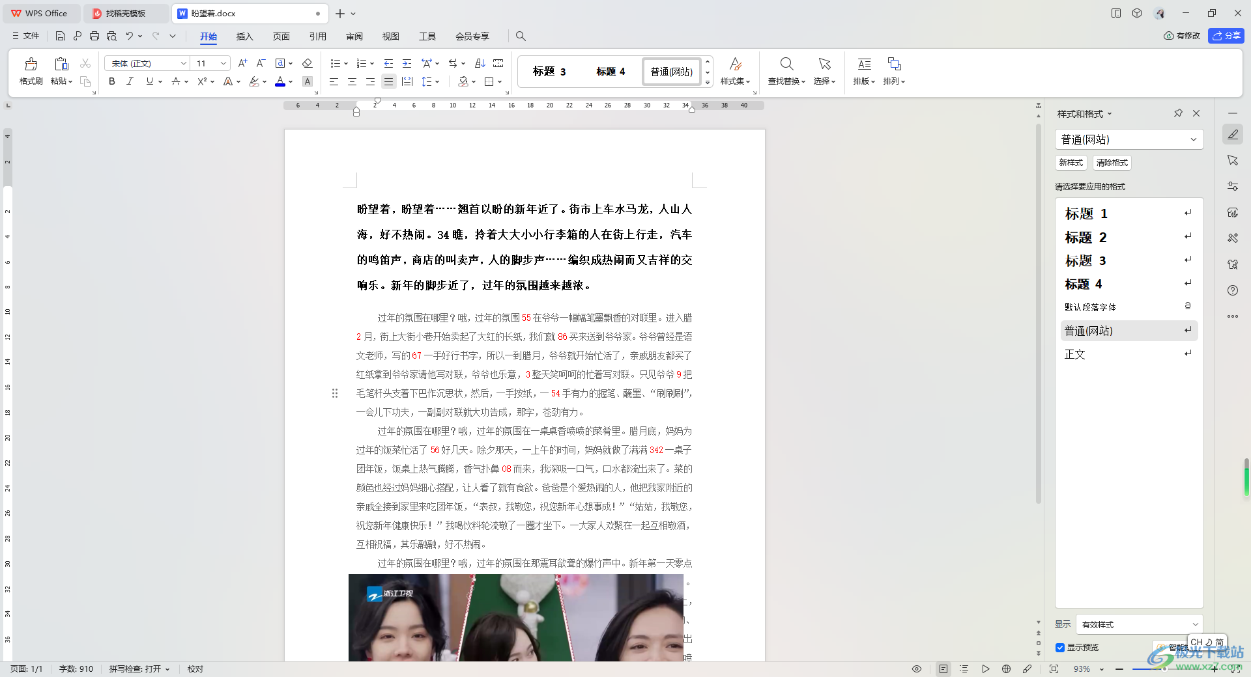Click the Increase Indent icon
Image resolution: width=1251 pixels, height=677 pixels.
(407, 63)
